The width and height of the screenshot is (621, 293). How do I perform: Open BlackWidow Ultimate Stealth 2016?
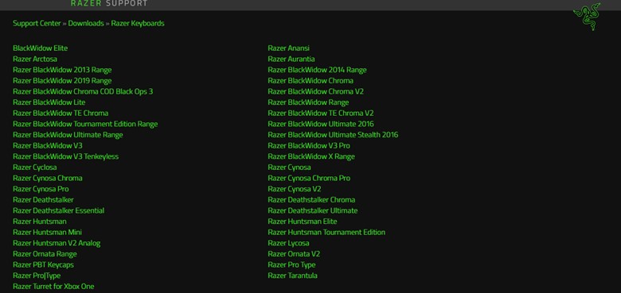pyautogui.click(x=333, y=135)
